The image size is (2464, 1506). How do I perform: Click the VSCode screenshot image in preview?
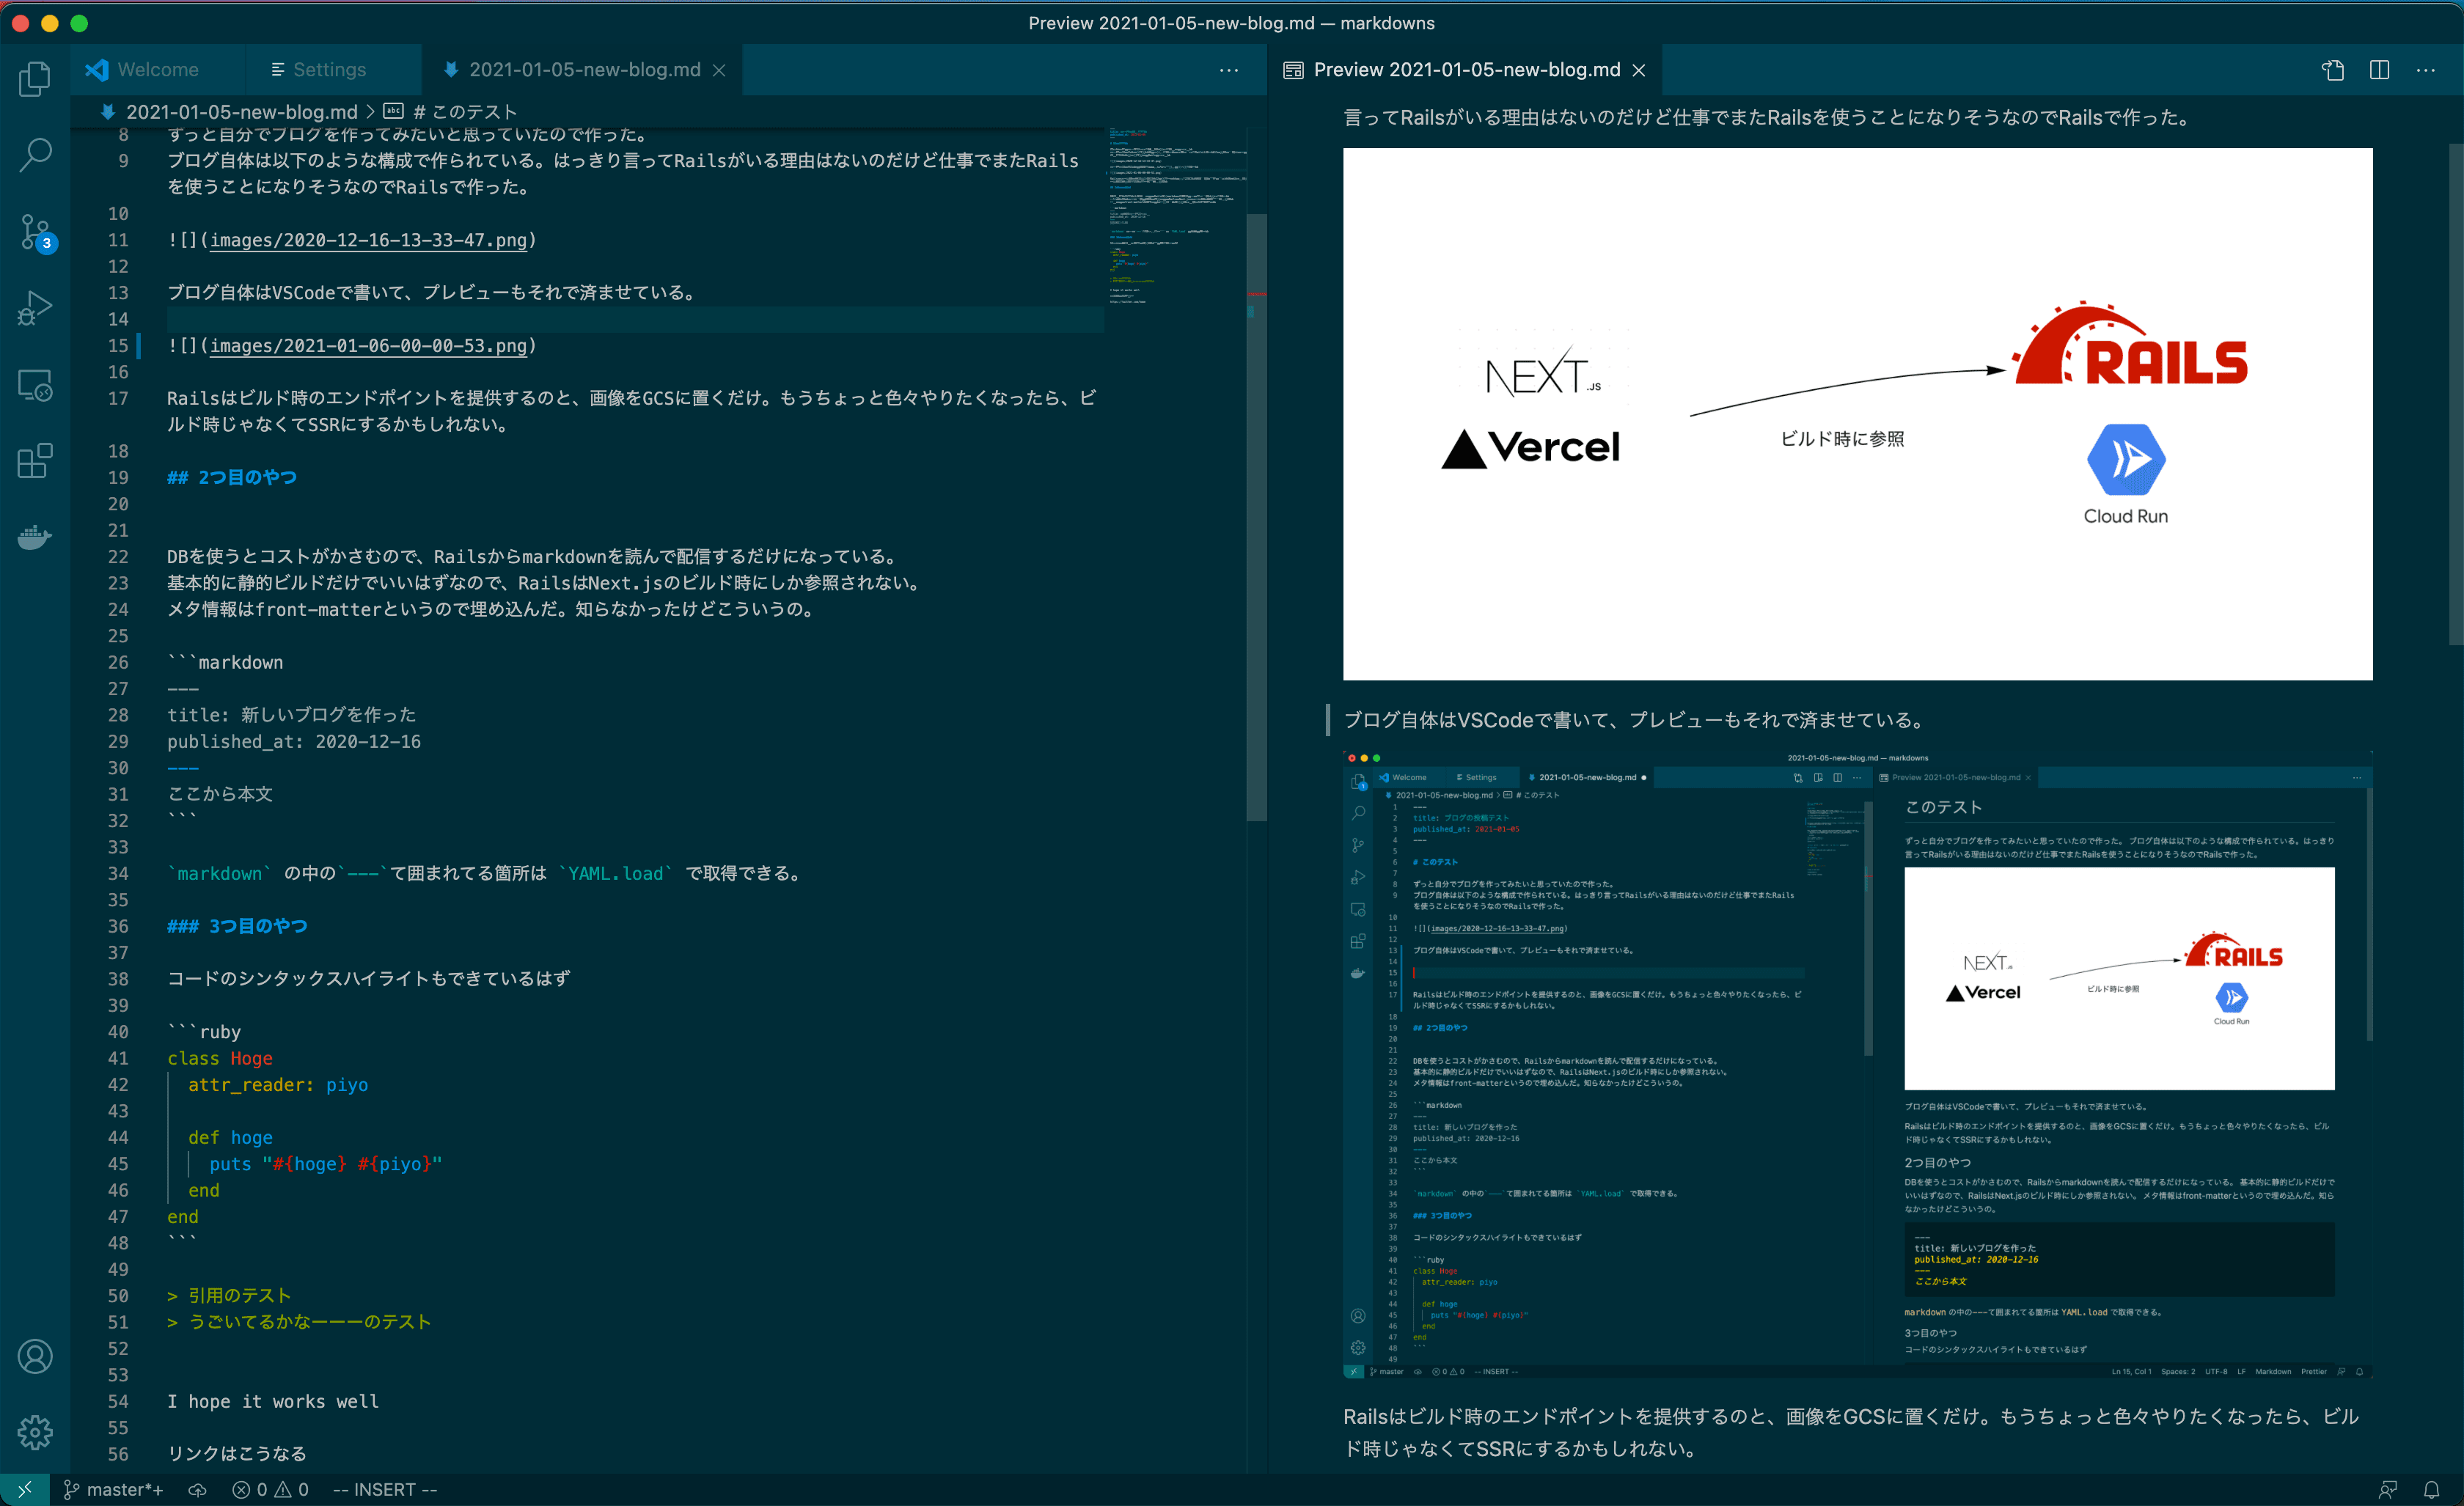click(1857, 1065)
